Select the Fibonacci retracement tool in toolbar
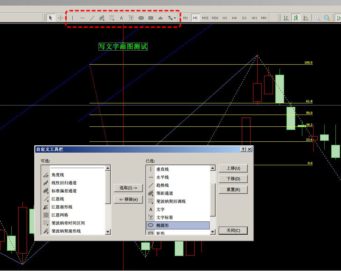The image size is (341, 271). click(111, 18)
